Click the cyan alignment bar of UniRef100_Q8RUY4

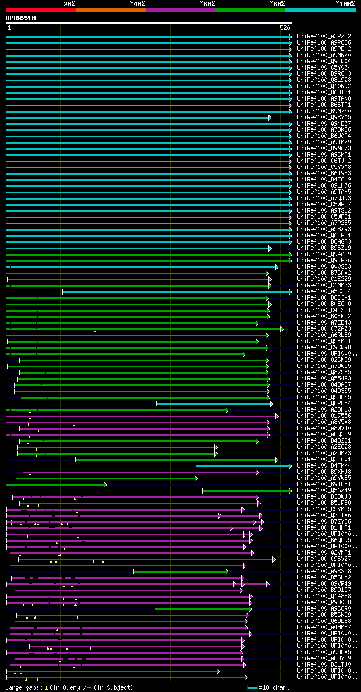(x=215, y=404)
